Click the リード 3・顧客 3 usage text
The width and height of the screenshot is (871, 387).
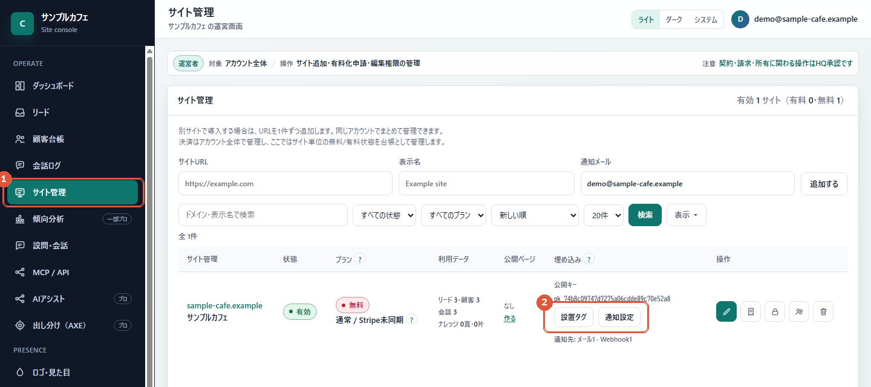coord(458,300)
